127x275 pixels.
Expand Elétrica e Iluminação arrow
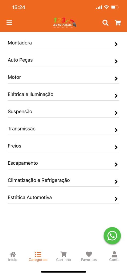click(x=116, y=96)
